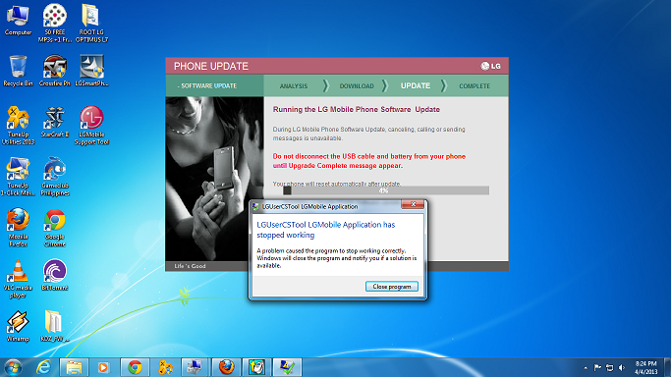Image resolution: width=671 pixels, height=377 pixels.
Task: Open the network status tray icon
Action: click(610, 367)
